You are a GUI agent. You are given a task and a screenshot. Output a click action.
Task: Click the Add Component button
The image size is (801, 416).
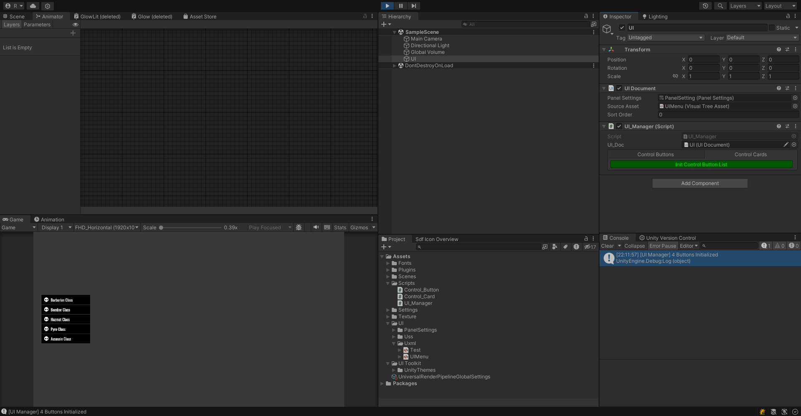point(700,183)
